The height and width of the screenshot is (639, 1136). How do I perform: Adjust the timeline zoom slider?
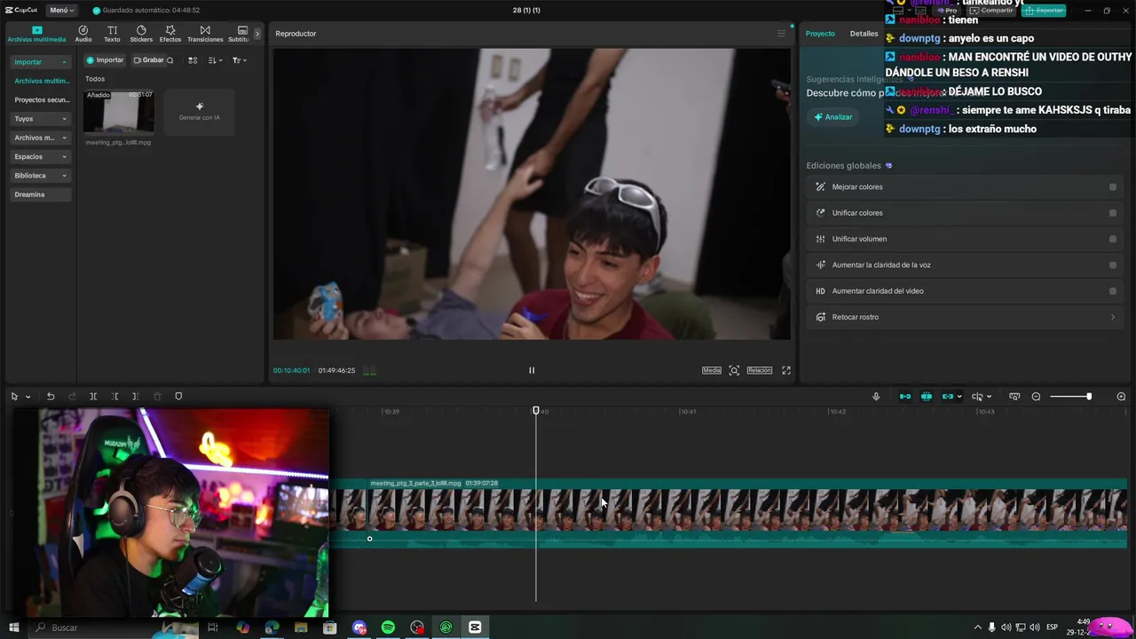(x=1071, y=397)
